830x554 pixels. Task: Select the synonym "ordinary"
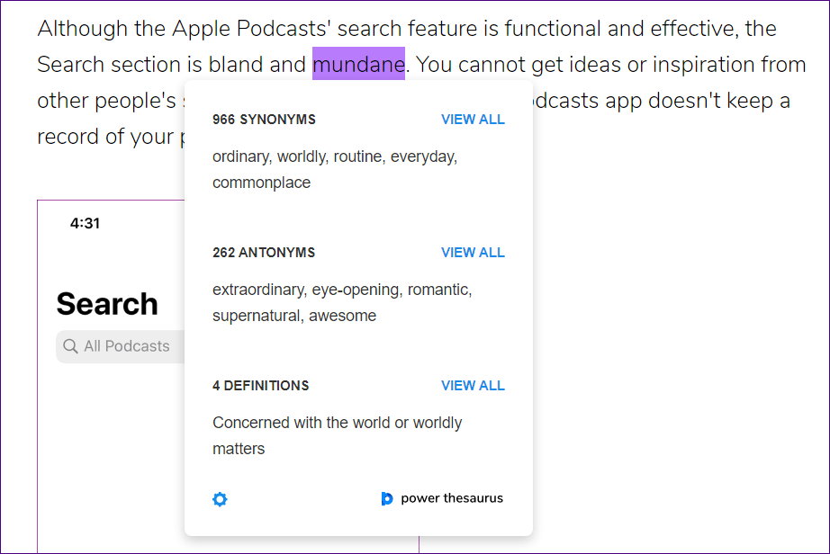[x=240, y=156]
